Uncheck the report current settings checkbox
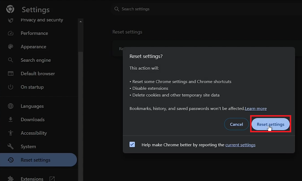 (x=132, y=144)
